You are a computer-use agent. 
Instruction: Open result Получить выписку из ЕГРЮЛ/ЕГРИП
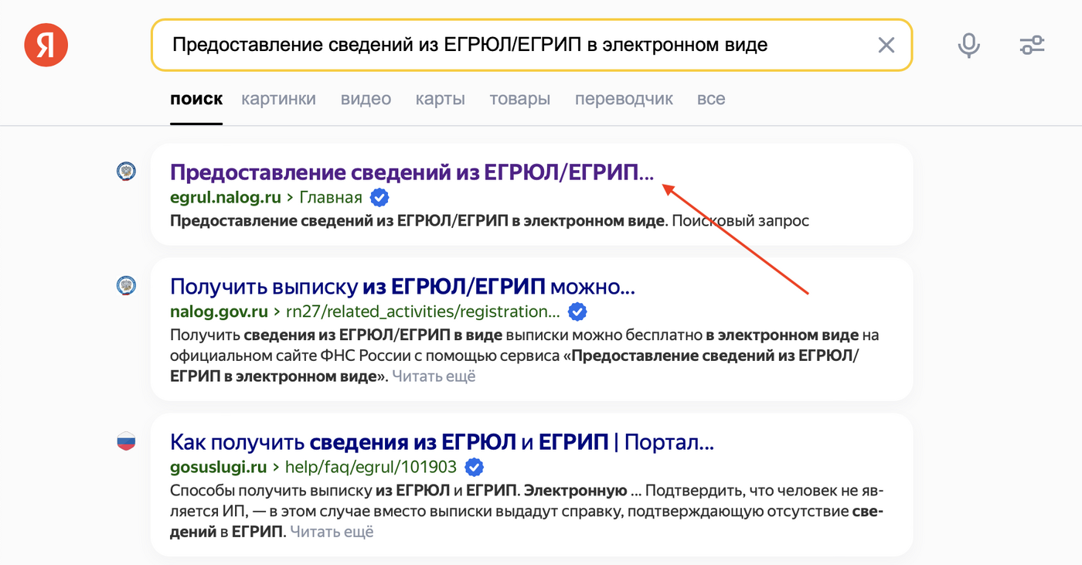tap(402, 287)
